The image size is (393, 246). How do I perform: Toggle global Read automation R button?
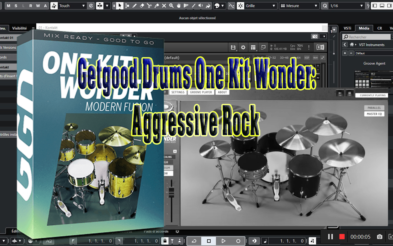tap(31, 6)
